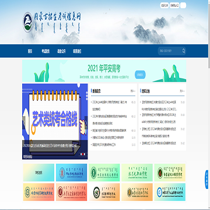Screen dimensions: 210x210
Task: Expand the news panel's 更多 link
Action: click(133, 91)
